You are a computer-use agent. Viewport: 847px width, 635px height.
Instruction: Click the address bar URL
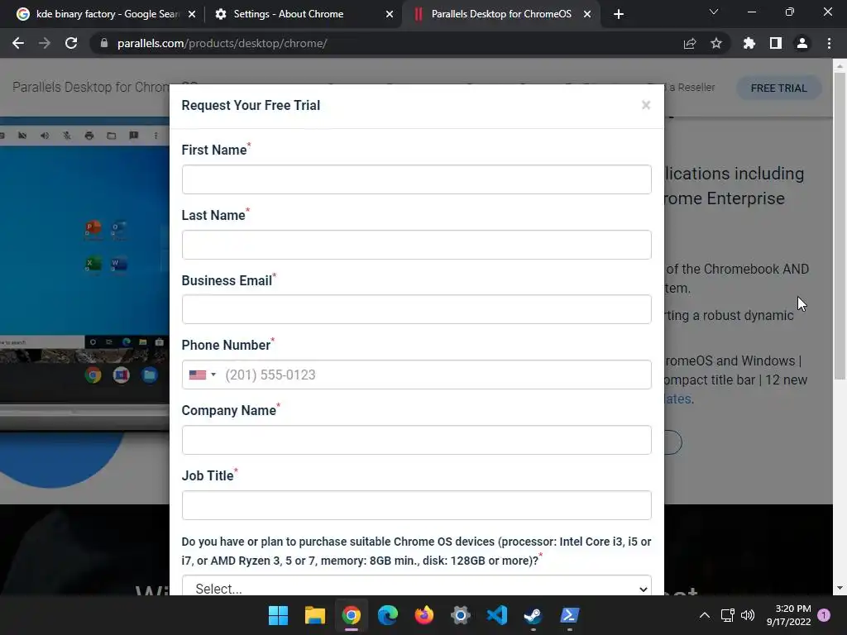pos(222,43)
